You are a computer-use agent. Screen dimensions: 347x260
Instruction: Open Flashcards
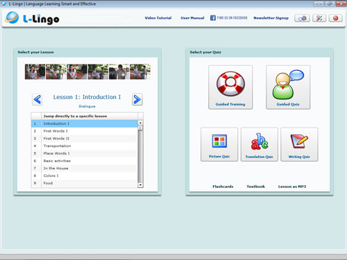(223, 187)
